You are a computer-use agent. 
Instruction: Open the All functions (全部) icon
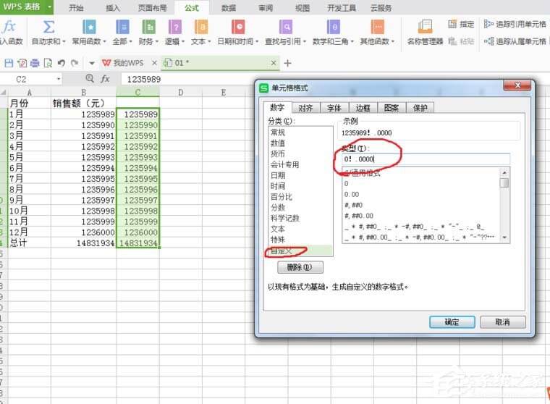122,27
